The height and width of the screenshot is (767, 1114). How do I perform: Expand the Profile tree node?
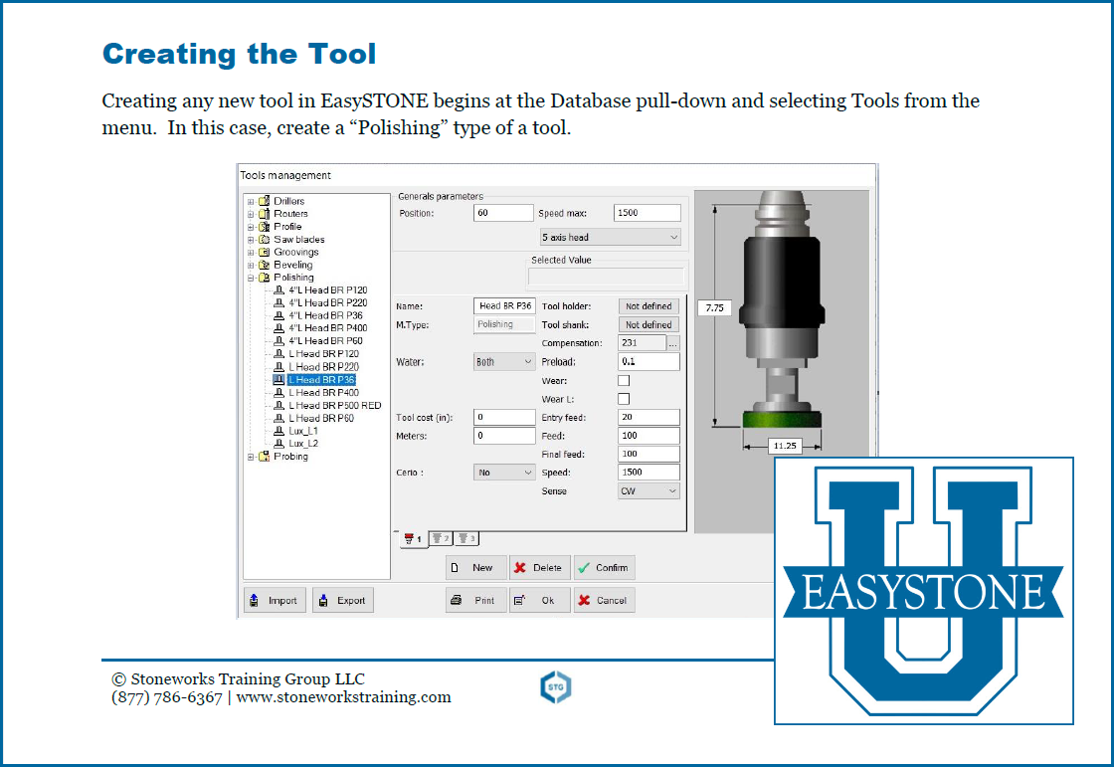251,227
